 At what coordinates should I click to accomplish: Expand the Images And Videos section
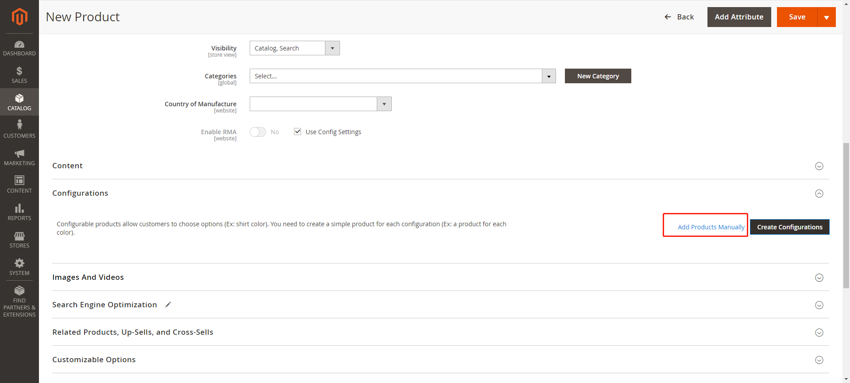pos(819,278)
